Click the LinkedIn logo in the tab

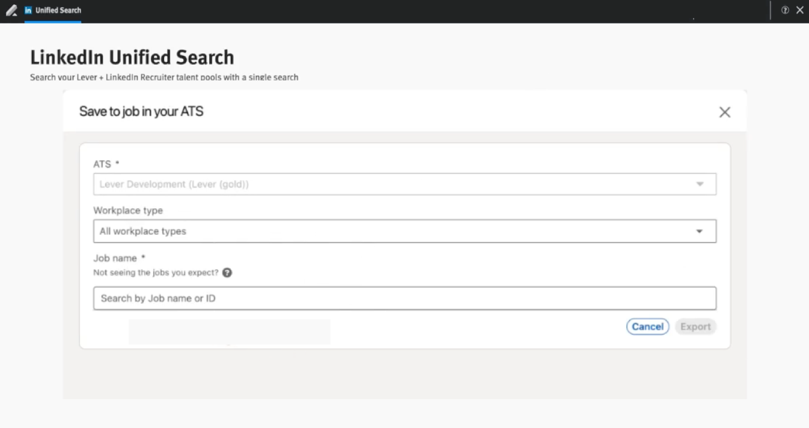pos(28,10)
